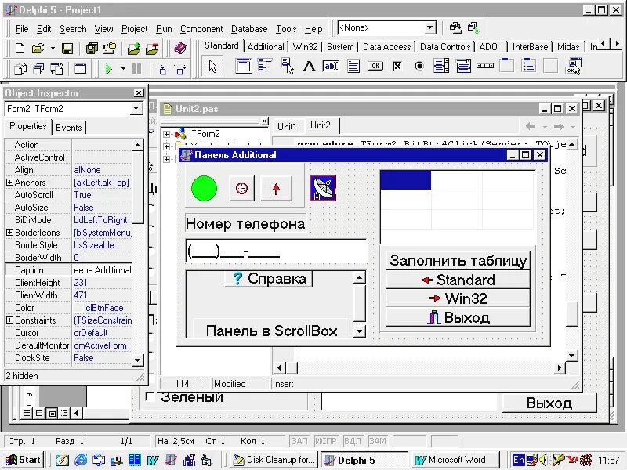This screenshot has width=627, height=470.
Task: Open the dropdown arrow beside the Open icon
Action: [x=53, y=49]
